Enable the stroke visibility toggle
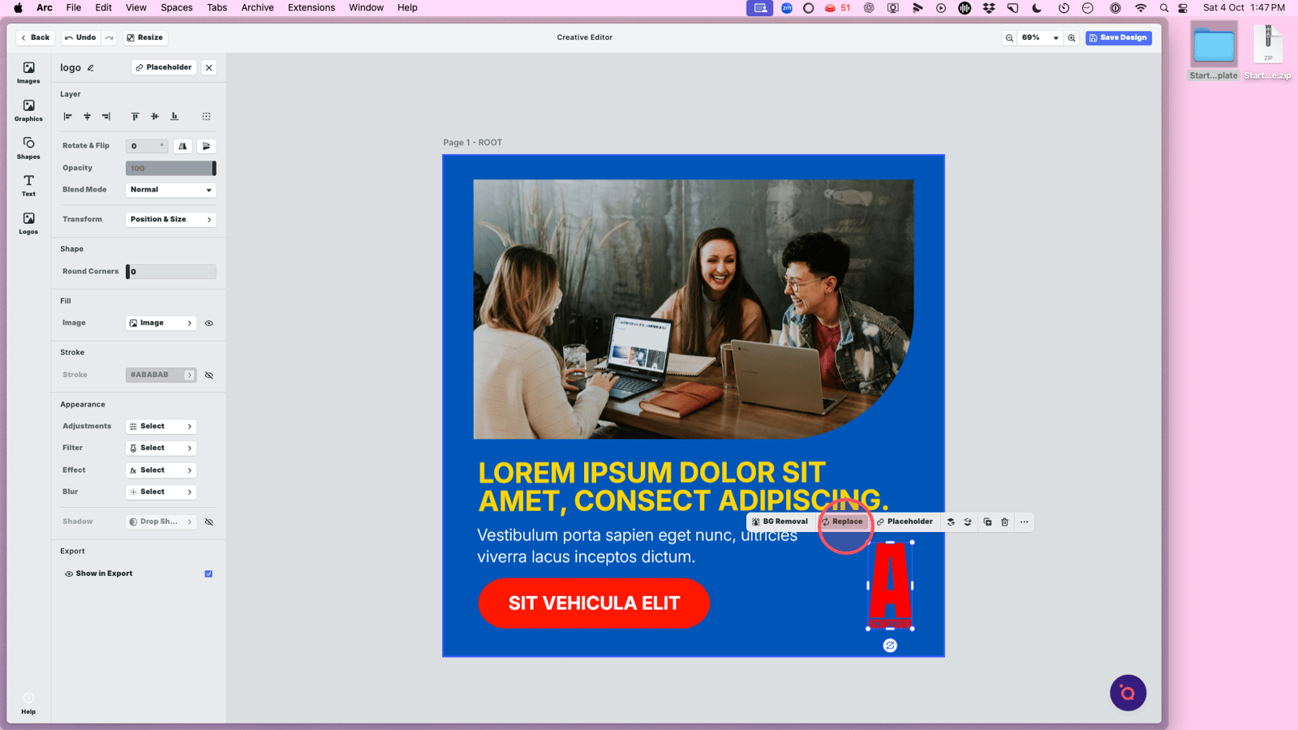The height and width of the screenshot is (730, 1298). [x=208, y=375]
